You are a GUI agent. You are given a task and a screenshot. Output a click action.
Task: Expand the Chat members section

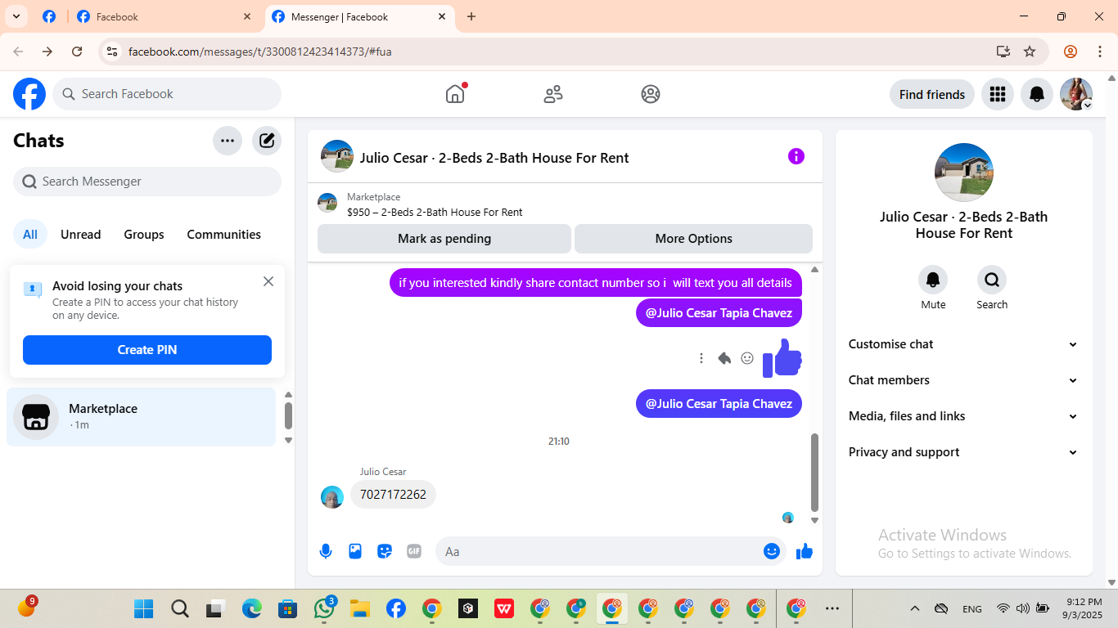point(963,380)
